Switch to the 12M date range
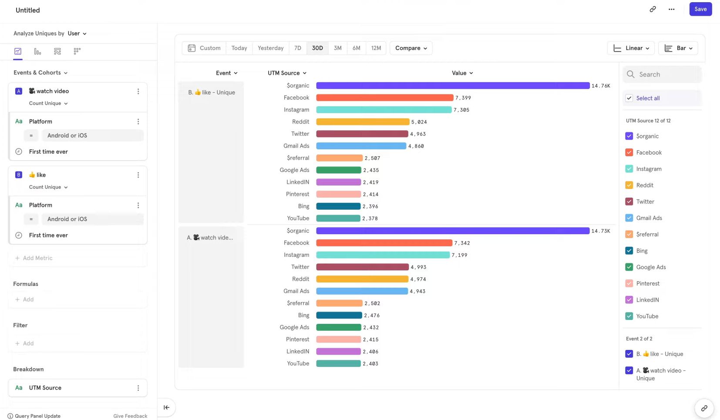720x420 pixels. pos(376,48)
